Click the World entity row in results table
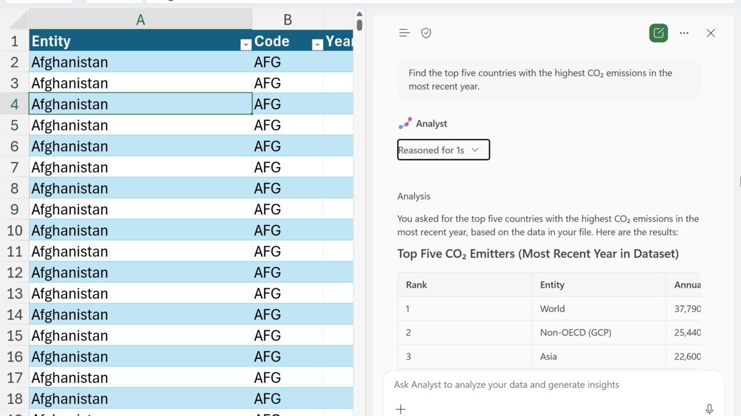741x416 pixels. (552, 309)
